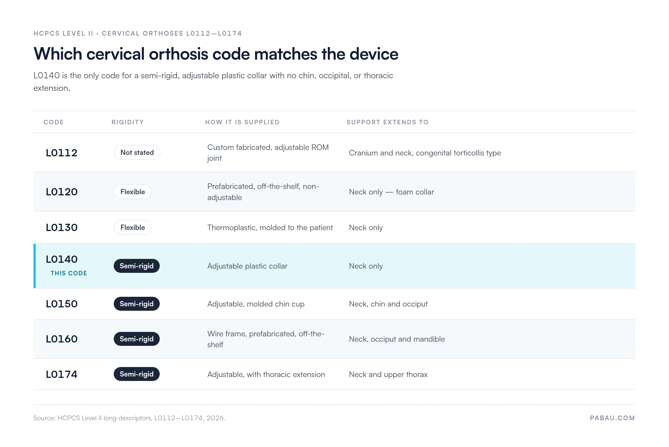669x447 pixels.
Task: Click the SUPPORT EXTENDS TO header
Action: point(387,122)
